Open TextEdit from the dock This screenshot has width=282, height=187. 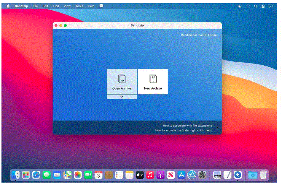pyautogui.click(x=227, y=175)
